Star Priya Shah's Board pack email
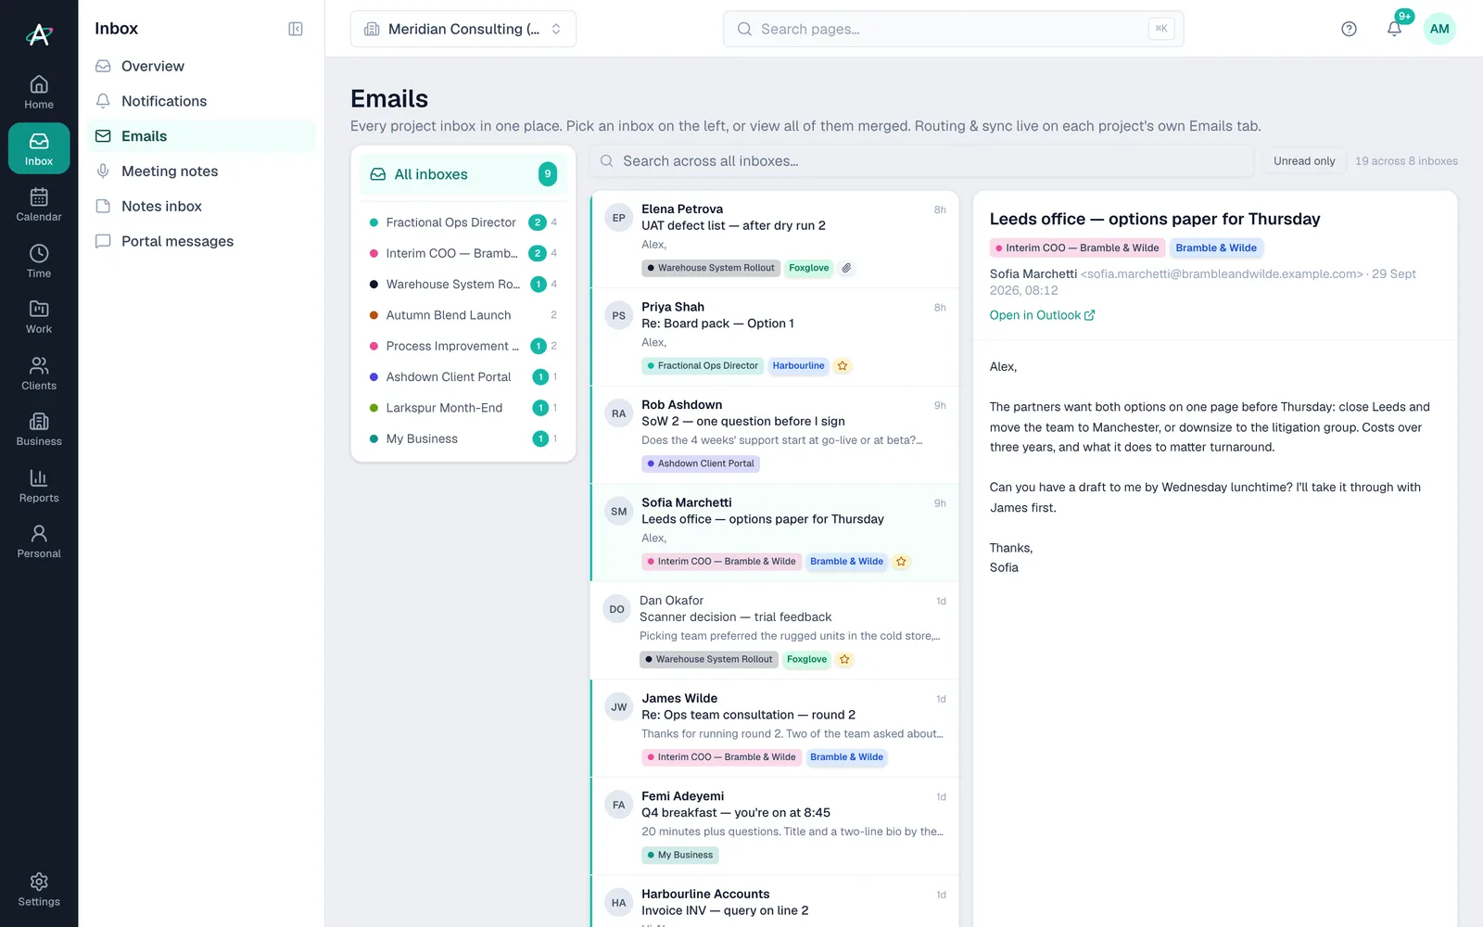1483x927 pixels. point(843,366)
